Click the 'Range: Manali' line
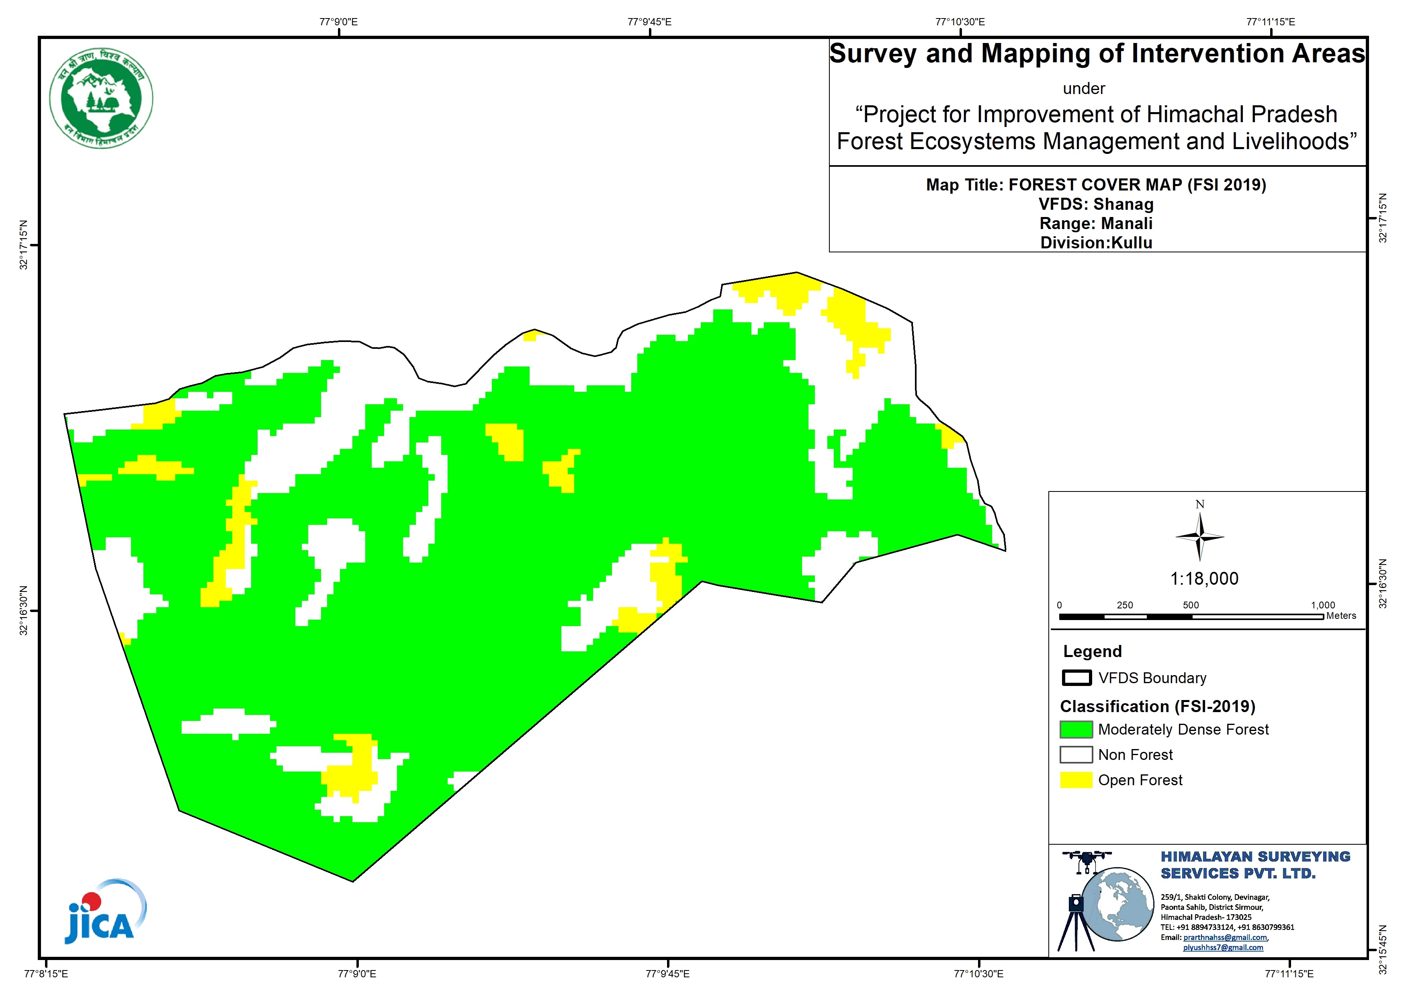 point(1096,223)
